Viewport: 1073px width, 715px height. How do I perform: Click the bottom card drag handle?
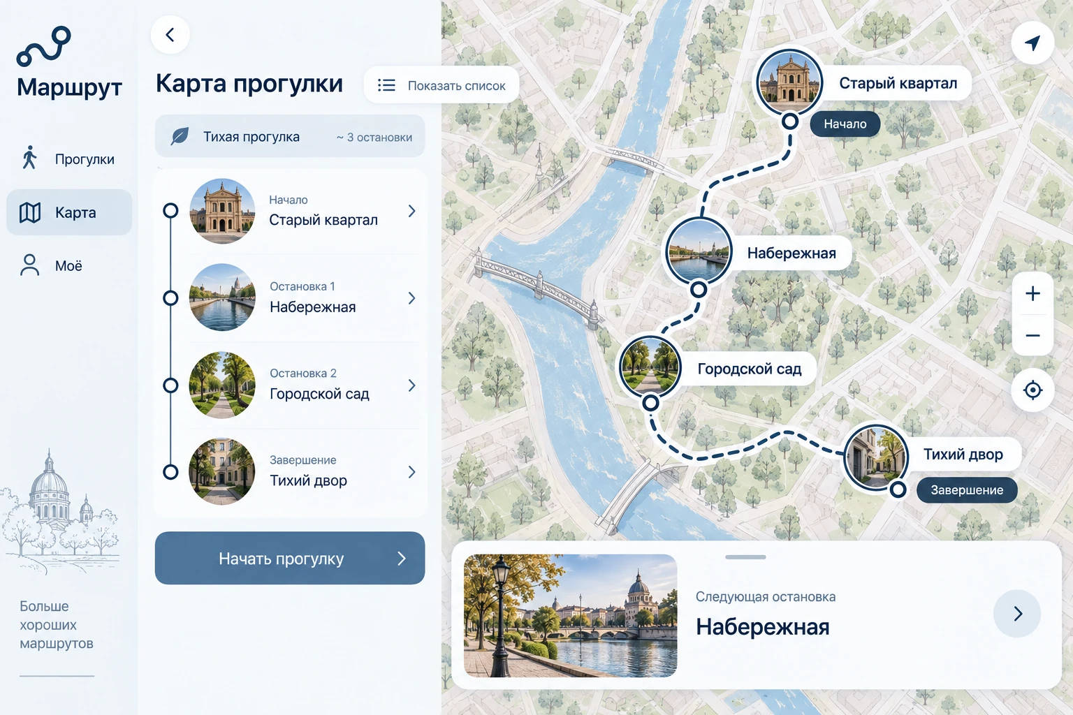(745, 557)
